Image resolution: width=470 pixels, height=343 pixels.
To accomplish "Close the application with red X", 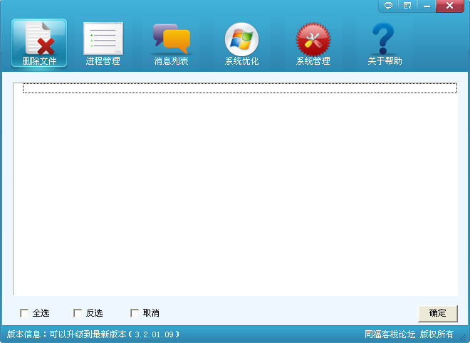I will tap(449, 6).
